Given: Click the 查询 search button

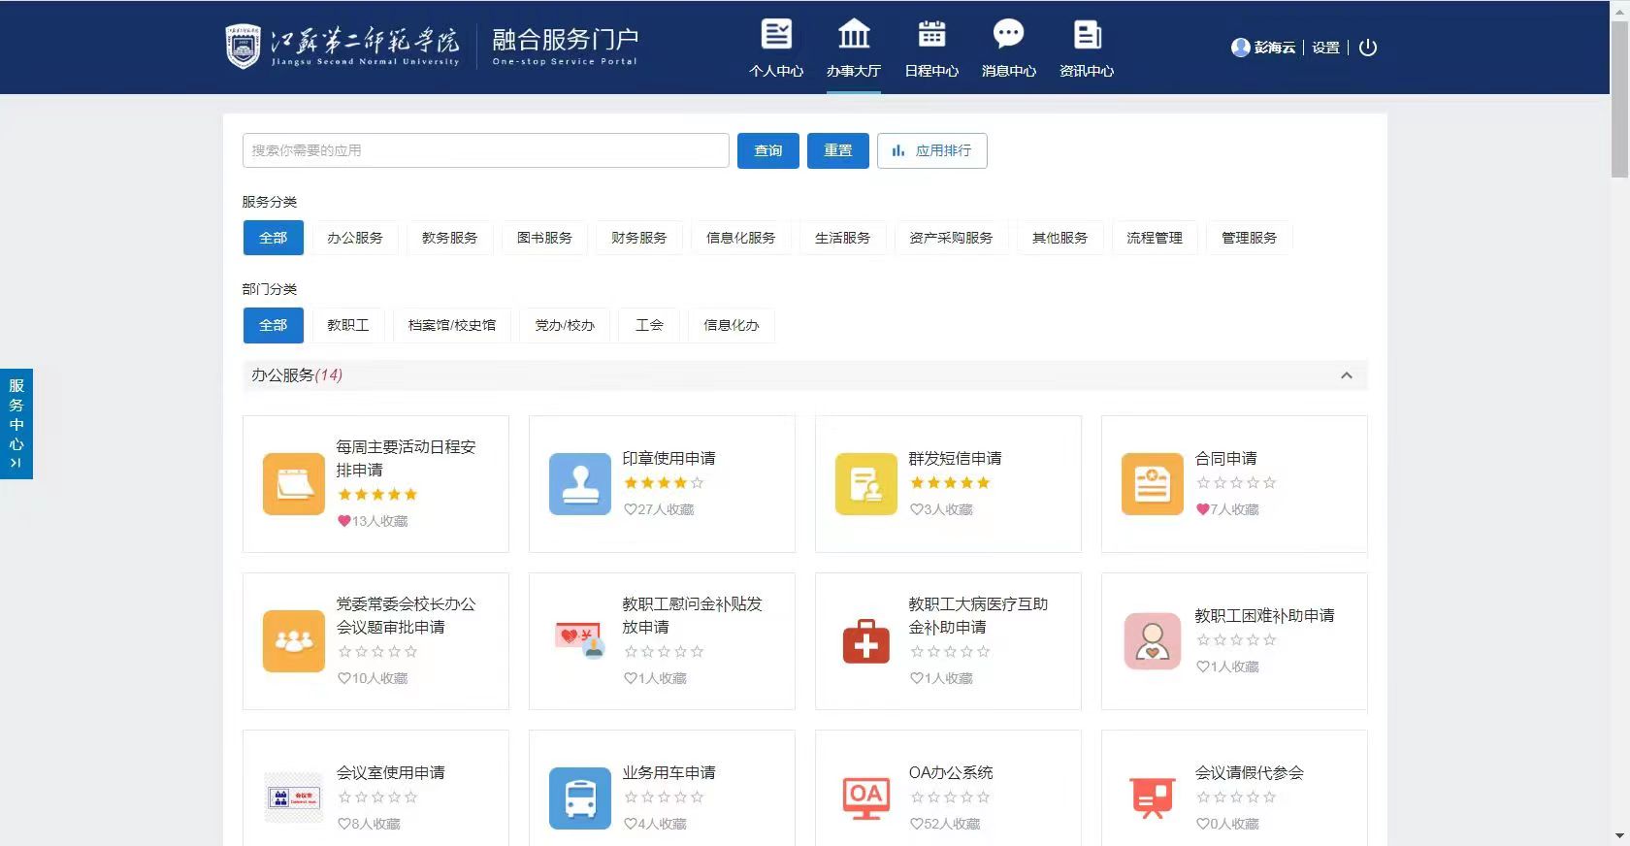Looking at the screenshot, I should click(767, 151).
